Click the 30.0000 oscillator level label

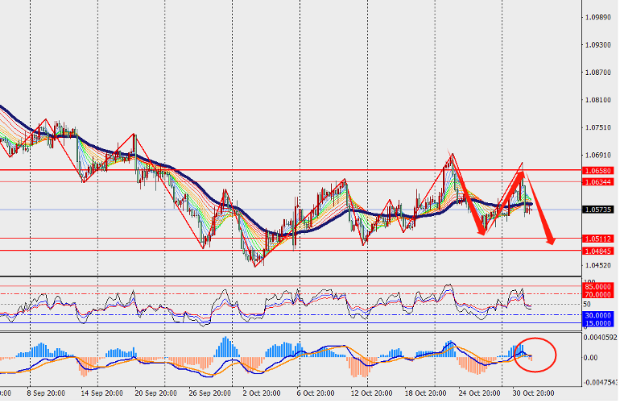click(x=597, y=315)
